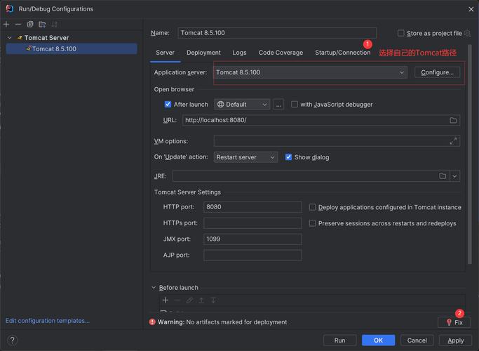Enable Store as project file
The image size is (479, 351).
400,33
